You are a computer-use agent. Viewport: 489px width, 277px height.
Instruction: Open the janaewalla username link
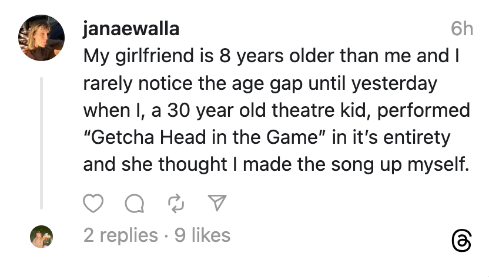[x=131, y=28]
